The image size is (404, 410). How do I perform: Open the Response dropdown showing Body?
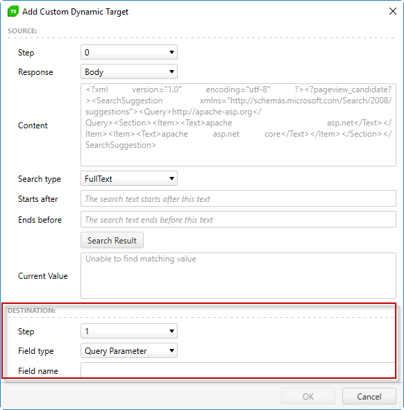[x=129, y=71]
